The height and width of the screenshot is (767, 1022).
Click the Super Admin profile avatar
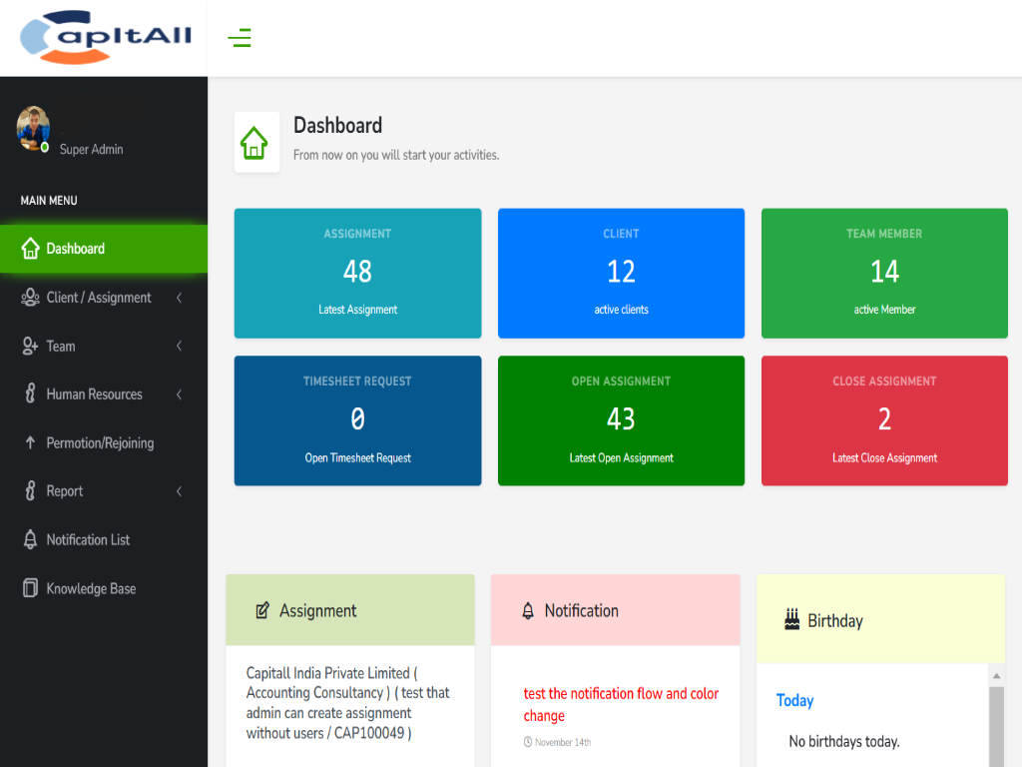(x=33, y=128)
